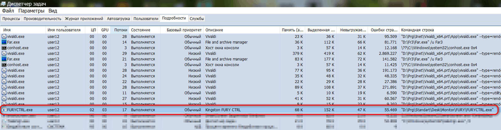Open the Службы tab
The height and width of the screenshot is (130, 501).
[197, 19]
